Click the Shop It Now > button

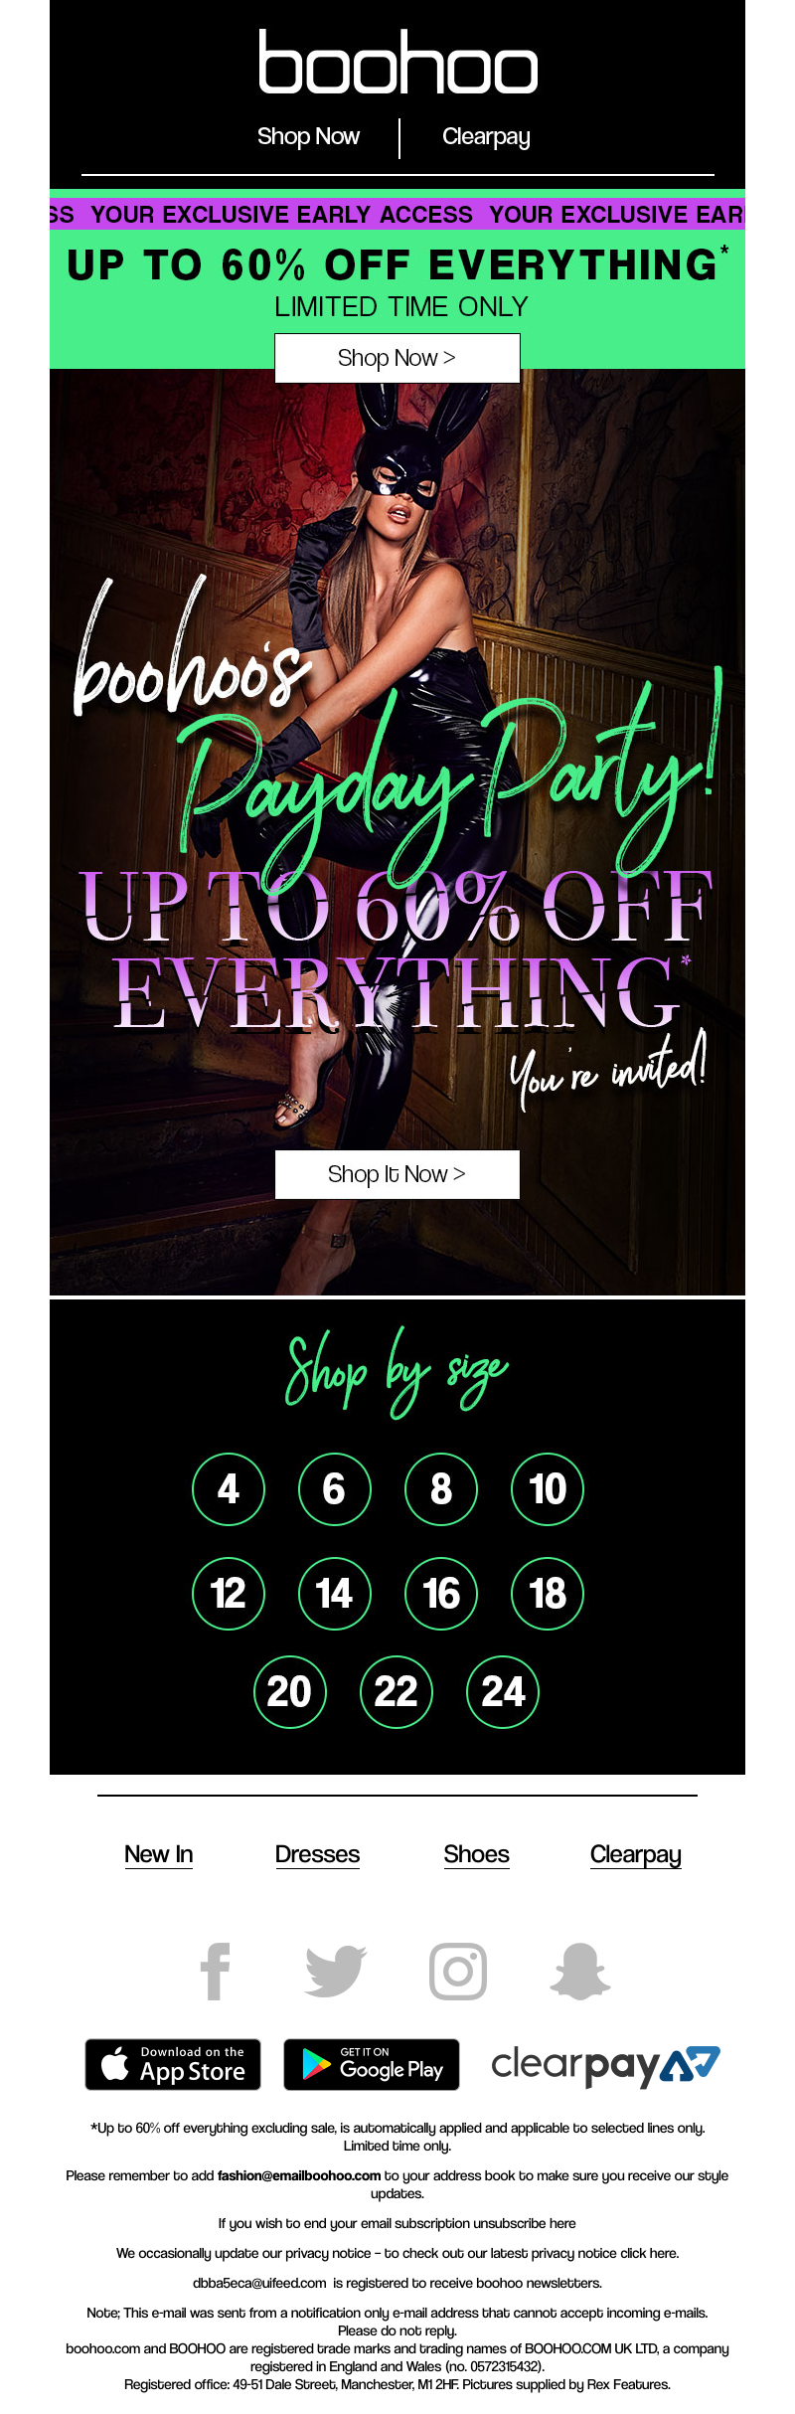tap(397, 1174)
